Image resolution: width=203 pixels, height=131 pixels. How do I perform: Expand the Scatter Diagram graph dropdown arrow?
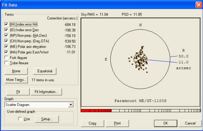coord(71,105)
